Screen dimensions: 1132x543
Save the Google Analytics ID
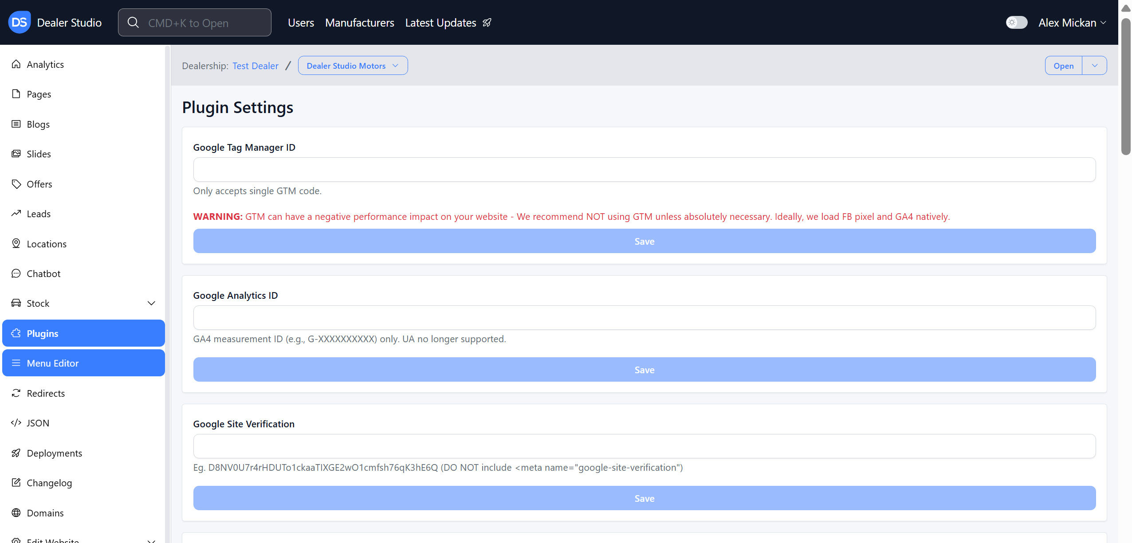click(644, 370)
